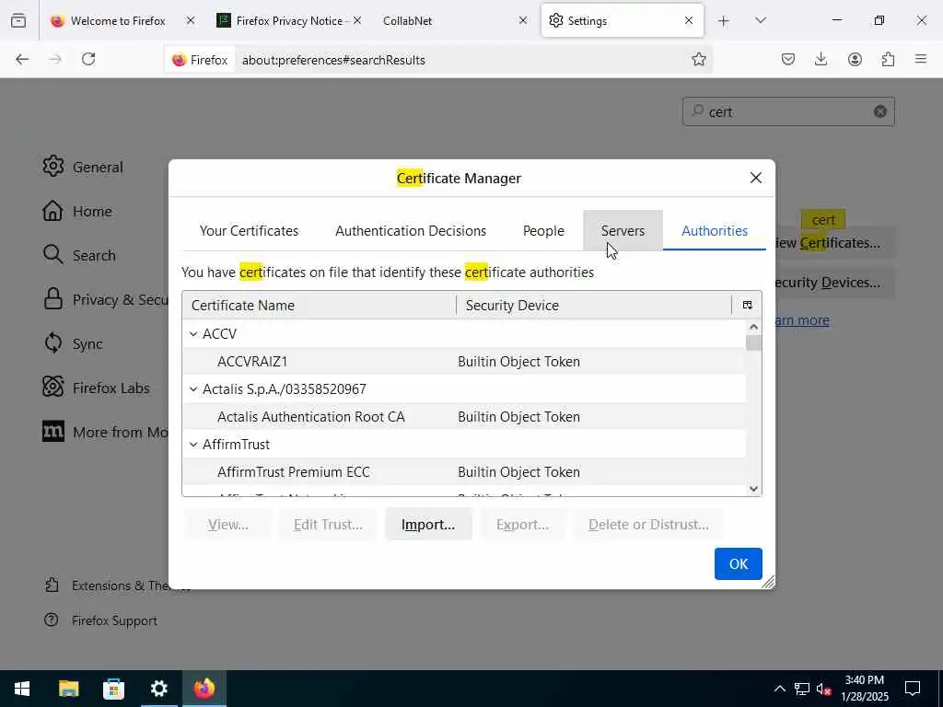The width and height of the screenshot is (943, 707).
Task: Close the Settings tab
Action: (x=689, y=21)
